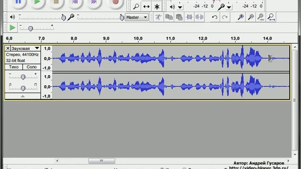Click the 8,0 mark on the timeline
Viewport: 301px width, 169px height.
[x=74, y=38]
